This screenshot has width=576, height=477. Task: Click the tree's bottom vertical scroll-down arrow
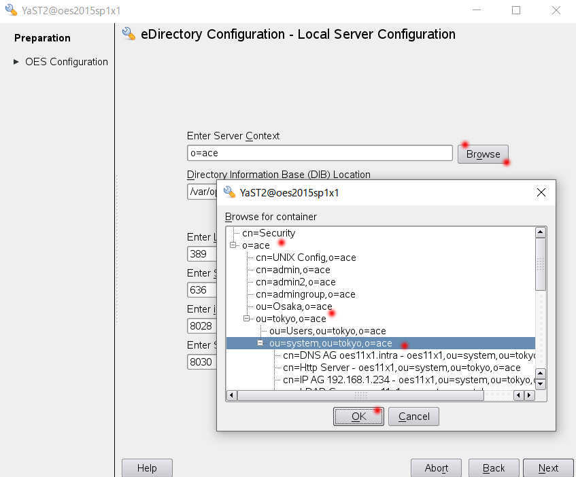541,384
